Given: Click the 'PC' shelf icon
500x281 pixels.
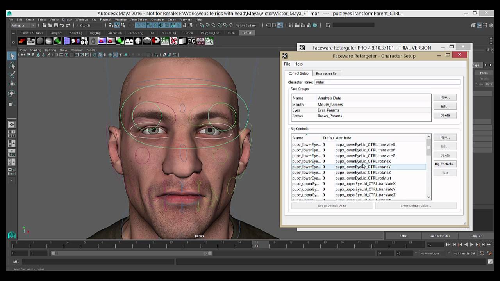Looking at the screenshot, I should click(191, 41).
